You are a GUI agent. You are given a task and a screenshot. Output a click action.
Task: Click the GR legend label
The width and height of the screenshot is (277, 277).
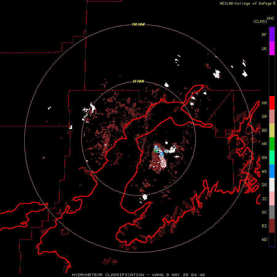click(x=264, y=117)
